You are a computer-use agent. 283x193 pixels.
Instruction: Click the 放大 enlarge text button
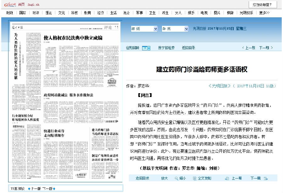[164, 178]
